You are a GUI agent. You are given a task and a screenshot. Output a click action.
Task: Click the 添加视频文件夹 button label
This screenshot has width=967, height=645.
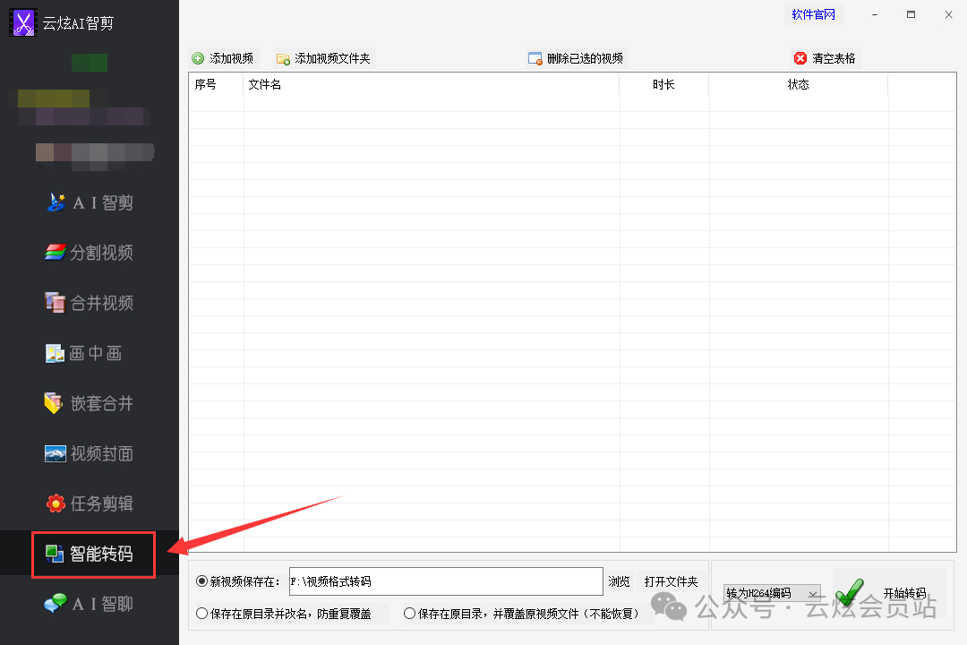click(x=332, y=58)
